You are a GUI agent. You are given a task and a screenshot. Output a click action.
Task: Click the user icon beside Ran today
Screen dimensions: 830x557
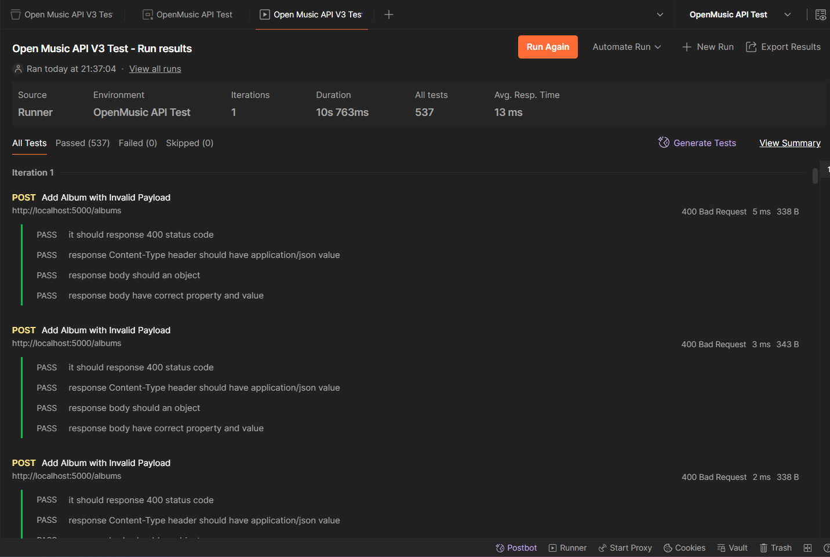(18, 69)
